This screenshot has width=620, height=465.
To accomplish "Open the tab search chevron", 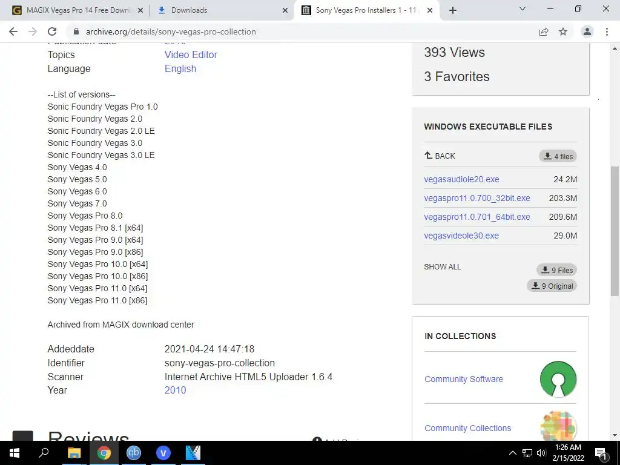I will (x=523, y=8).
